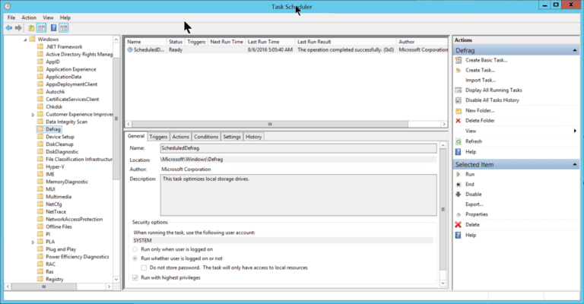Click the Display All Running Tasks icon

[459, 90]
